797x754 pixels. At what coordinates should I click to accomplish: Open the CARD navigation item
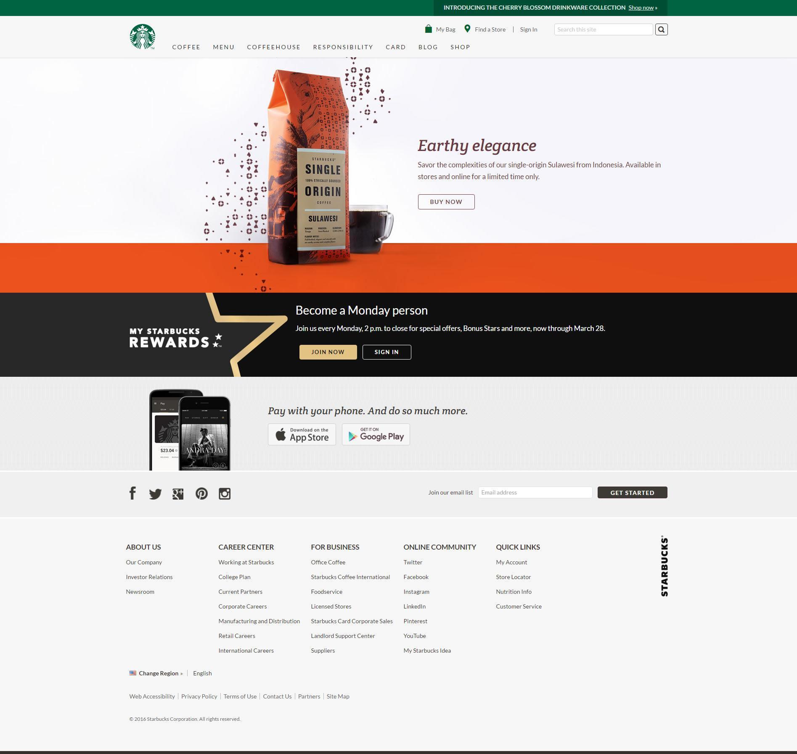click(396, 47)
